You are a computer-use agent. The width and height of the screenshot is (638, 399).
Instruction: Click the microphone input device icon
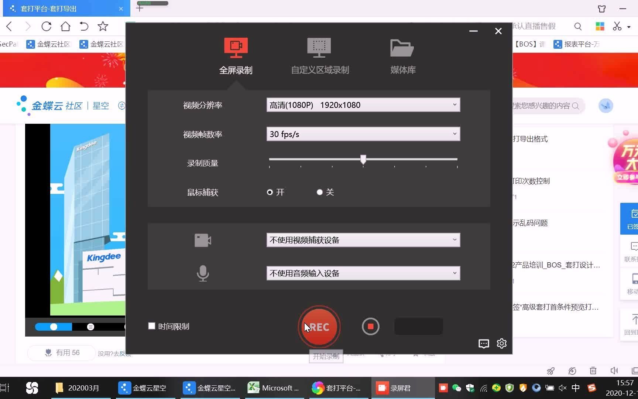[203, 273]
